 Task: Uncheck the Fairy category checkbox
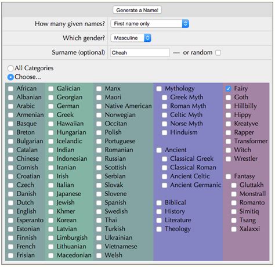click(229, 89)
